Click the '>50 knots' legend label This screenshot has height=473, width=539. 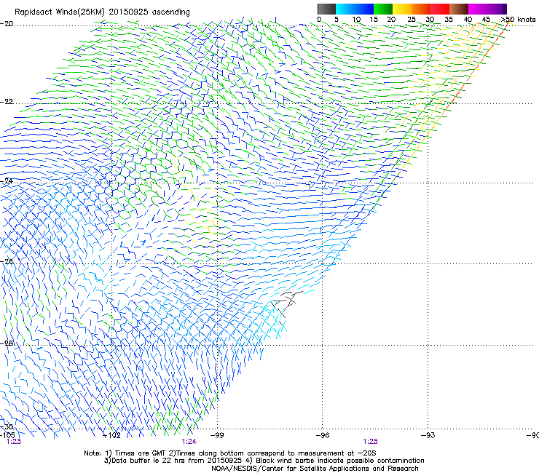click(518, 20)
